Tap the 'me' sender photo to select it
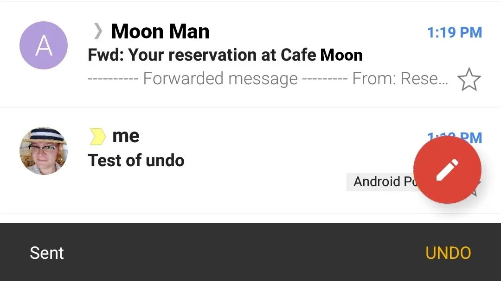The width and height of the screenshot is (501, 281). (43, 150)
